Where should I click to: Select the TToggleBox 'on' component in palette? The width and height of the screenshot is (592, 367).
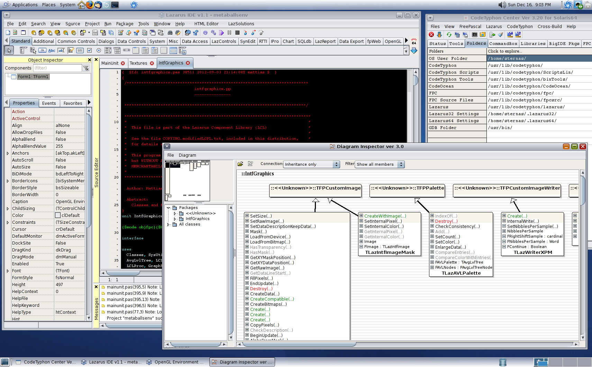pos(80,51)
